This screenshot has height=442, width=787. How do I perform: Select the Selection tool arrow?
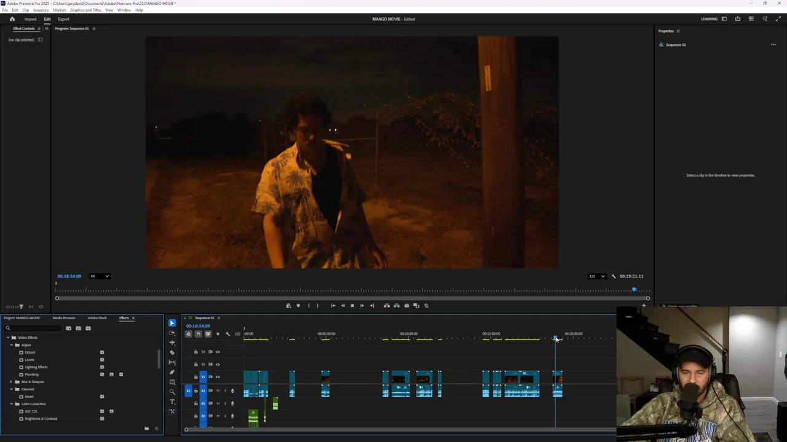click(172, 323)
